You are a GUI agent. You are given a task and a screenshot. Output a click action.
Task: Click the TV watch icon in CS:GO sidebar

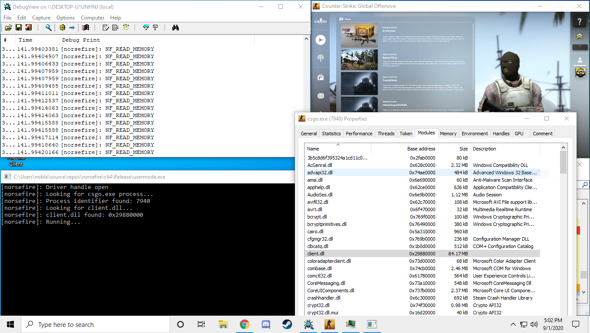click(x=321, y=95)
